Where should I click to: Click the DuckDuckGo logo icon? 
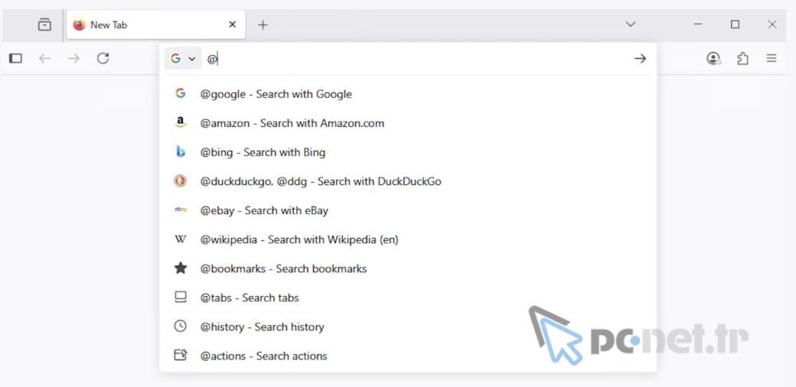pos(180,180)
